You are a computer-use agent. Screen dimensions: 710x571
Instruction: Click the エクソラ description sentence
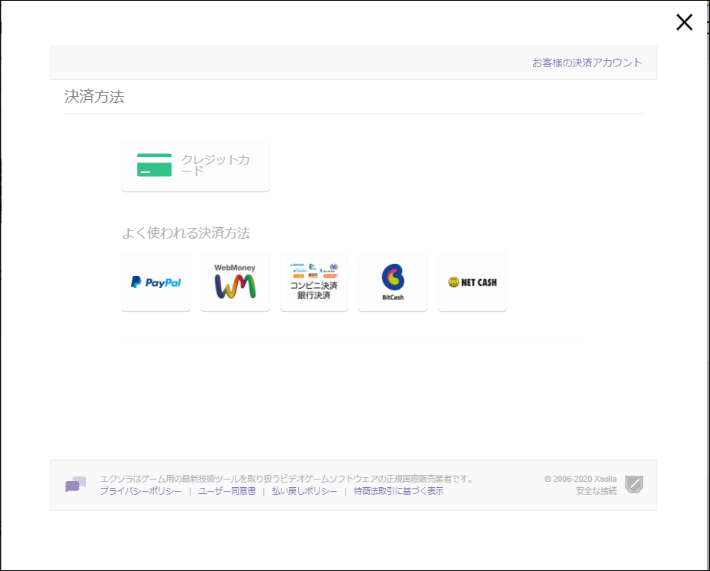pyautogui.click(x=287, y=479)
